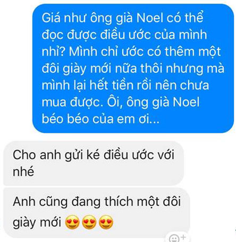Click the line "đọc được điều ước của mình"
The width and height of the screenshot is (236, 242).
124,35
